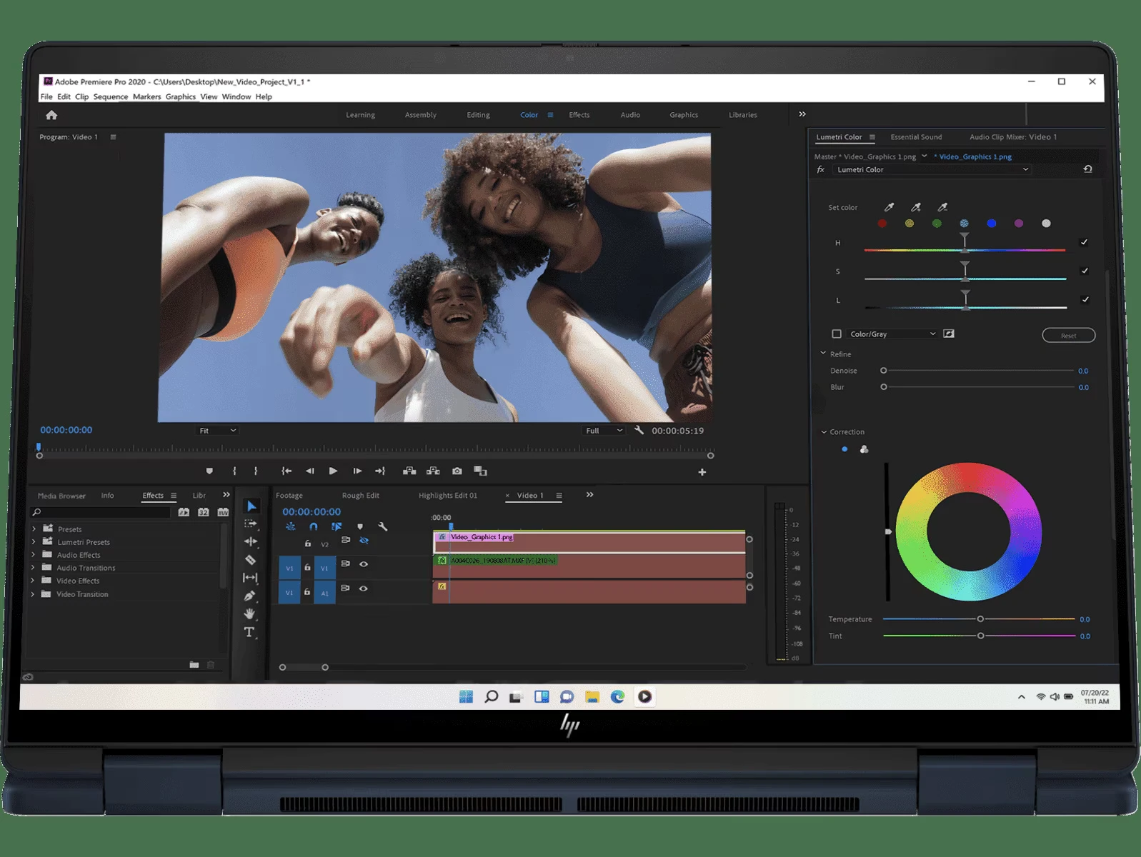1141x857 pixels.
Task: Click the blue Video_Graphics 1.png link
Action: (x=975, y=157)
